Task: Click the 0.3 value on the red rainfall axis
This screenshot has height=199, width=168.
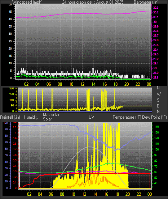Action: pos(15,172)
